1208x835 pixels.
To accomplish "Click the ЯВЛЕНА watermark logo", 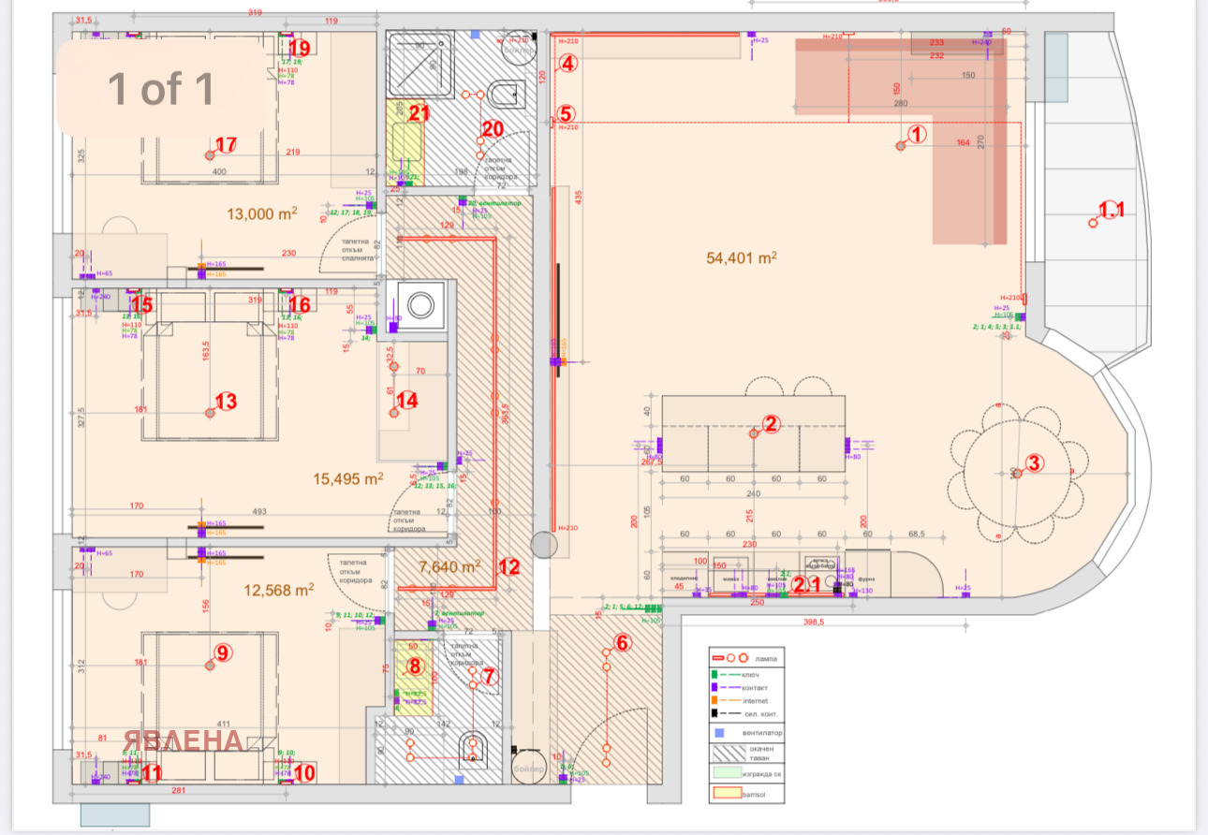I will tap(185, 740).
